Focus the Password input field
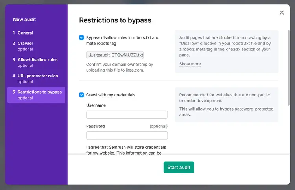 click(127, 135)
